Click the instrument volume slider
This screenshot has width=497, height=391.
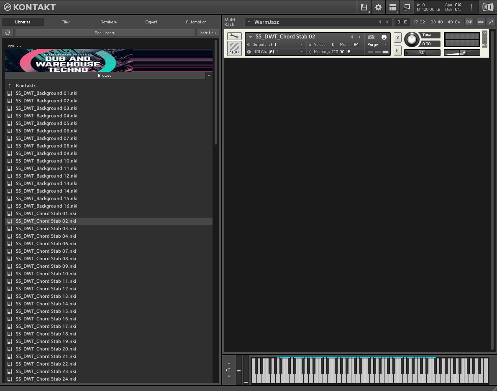pos(462,53)
